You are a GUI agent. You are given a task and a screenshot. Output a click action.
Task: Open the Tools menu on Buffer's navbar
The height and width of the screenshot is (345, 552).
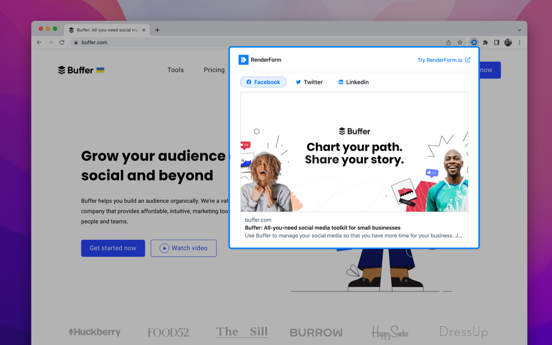(175, 70)
